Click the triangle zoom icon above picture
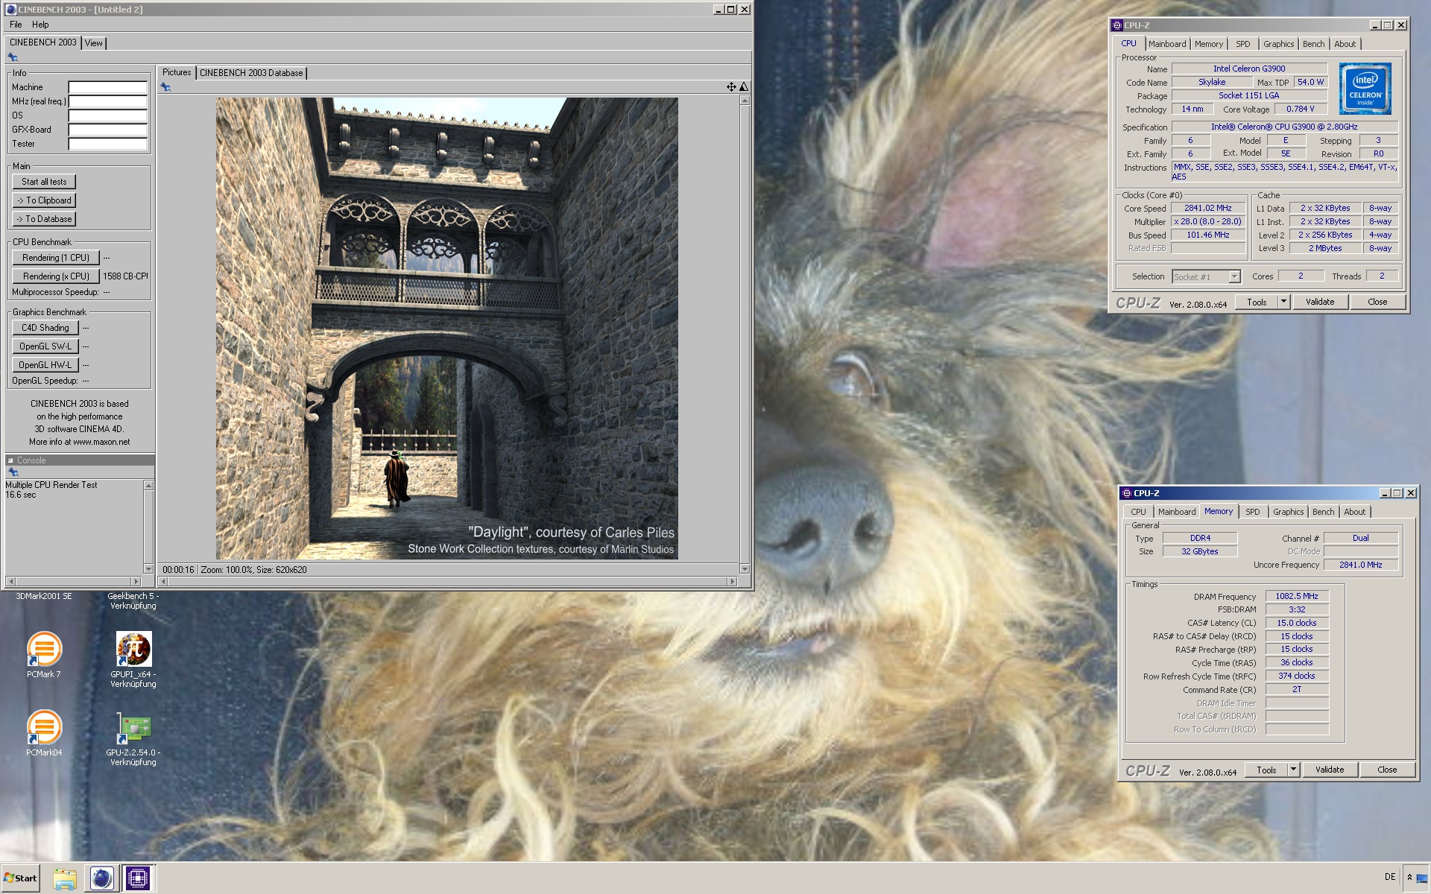 [743, 87]
